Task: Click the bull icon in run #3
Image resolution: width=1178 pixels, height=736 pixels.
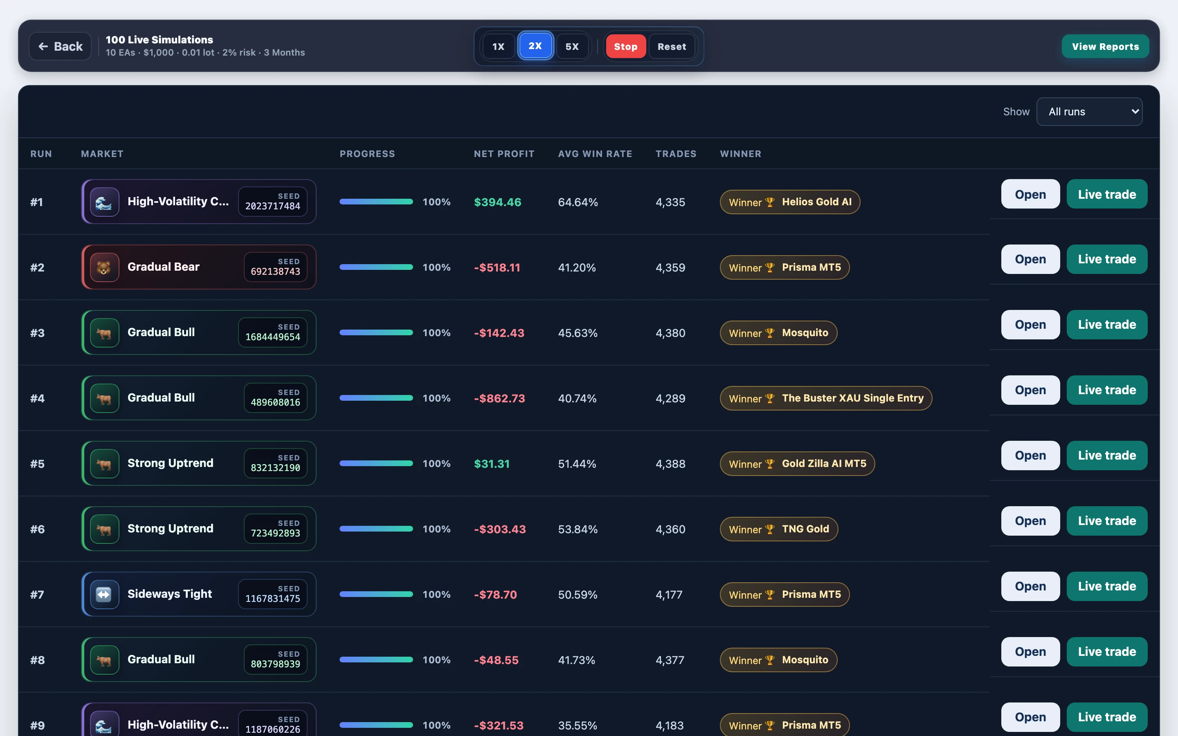Action: (x=104, y=333)
